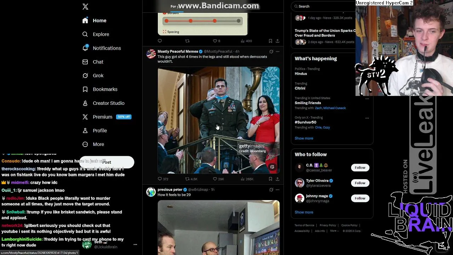
Task: Bookmark the Mostly Peaceful Memes post
Action: pyautogui.click(x=270, y=179)
